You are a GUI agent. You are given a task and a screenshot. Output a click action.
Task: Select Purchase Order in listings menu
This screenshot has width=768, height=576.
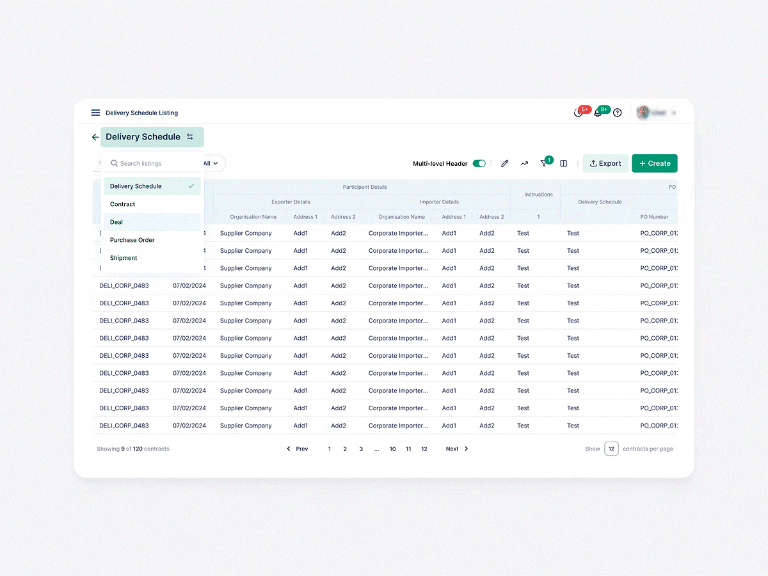152,240
